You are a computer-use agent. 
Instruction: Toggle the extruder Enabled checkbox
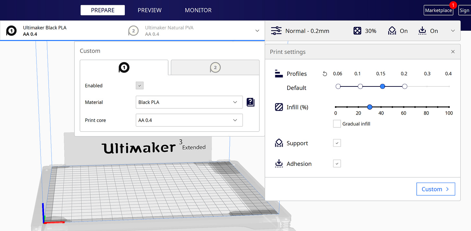[x=139, y=85]
